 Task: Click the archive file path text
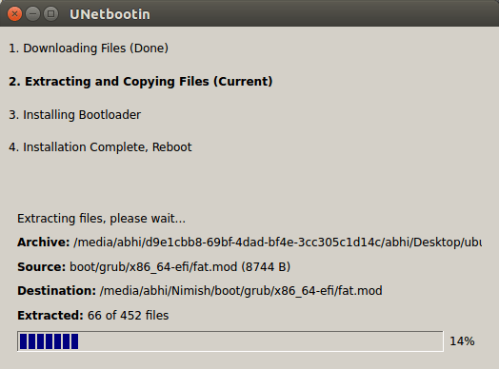pos(277,243)
